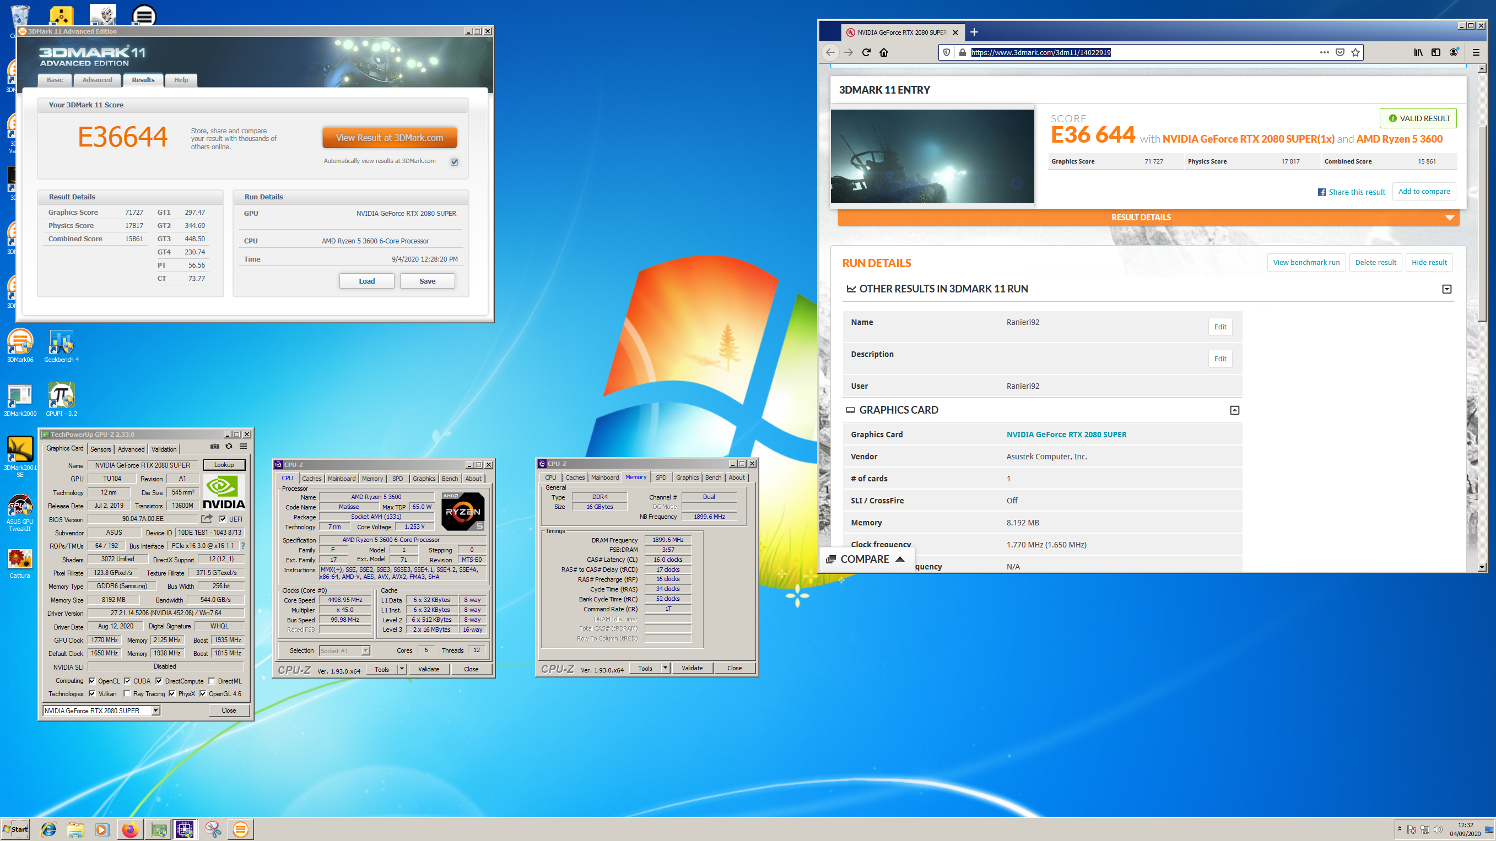Click Share this result link
Image resolution: width=1496 pixels, height=841 pixels.
(1352, 192)
